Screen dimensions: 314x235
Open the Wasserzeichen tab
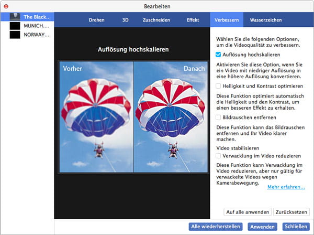tap(265, 20)
